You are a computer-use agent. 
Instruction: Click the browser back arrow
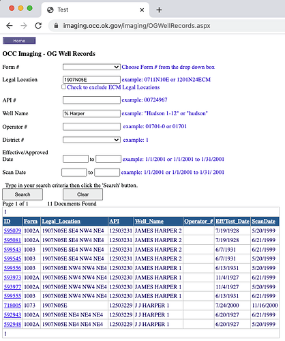10,25
